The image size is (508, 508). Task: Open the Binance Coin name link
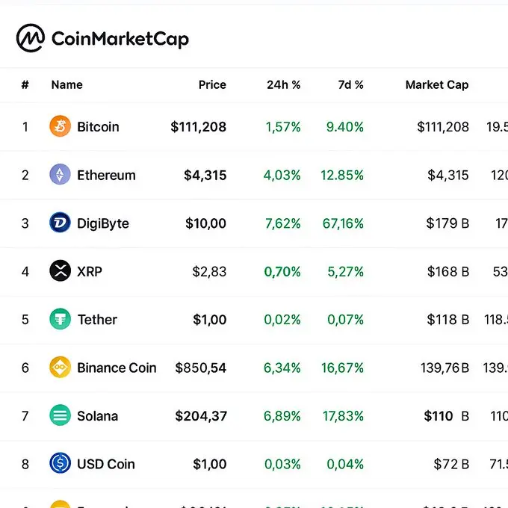[117, 368]
